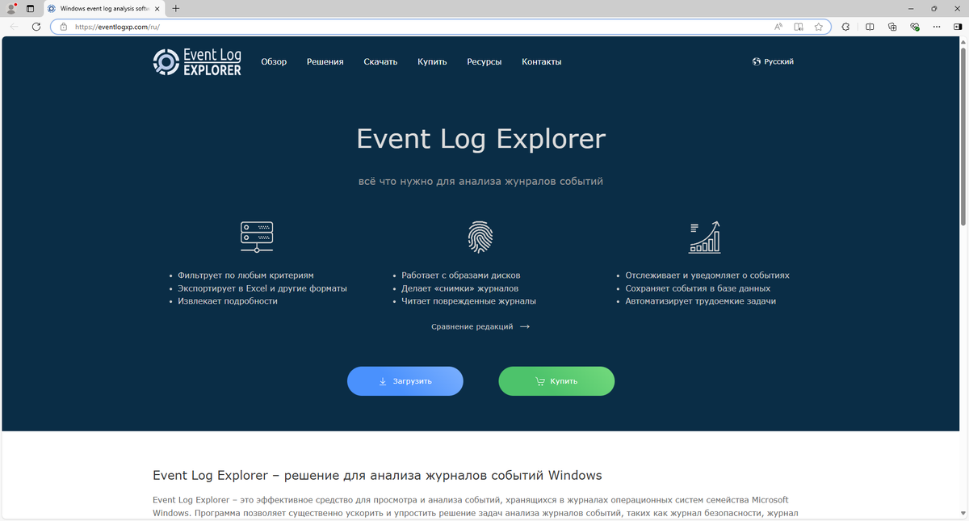The height and width of the screenshot is (521, 969).
Task: Go back to previous page
Action: 14,27
